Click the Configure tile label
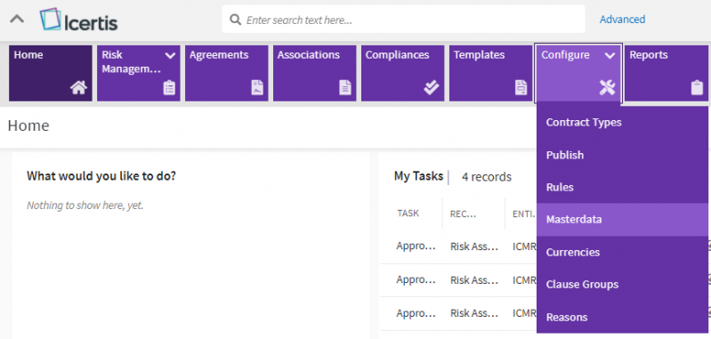This screenshot has height=339, width=711. click(x=565, y=55)
